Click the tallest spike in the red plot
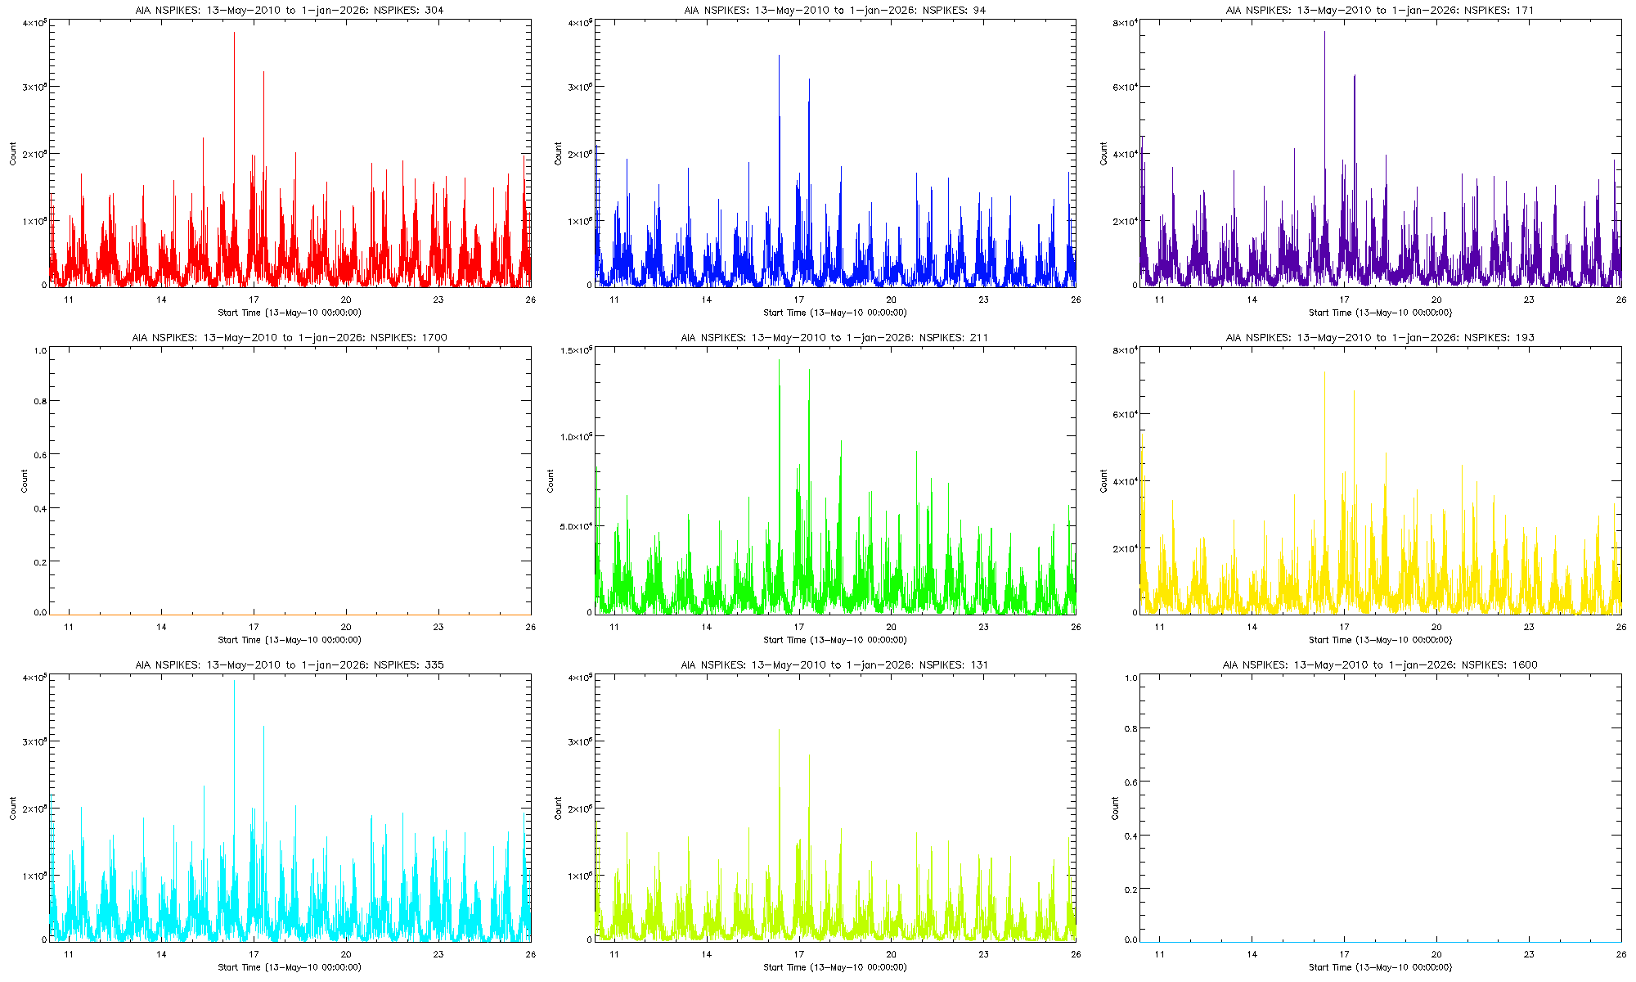The height and width of the screenshot is (982, 1636). coord(234,49)
